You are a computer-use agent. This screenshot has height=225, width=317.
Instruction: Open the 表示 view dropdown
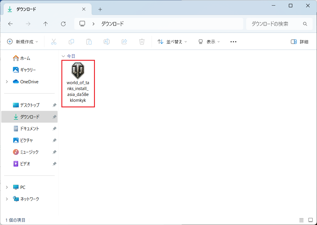(x=209, y=42)
